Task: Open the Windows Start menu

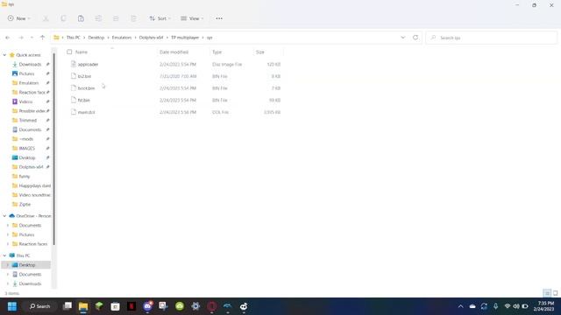Action: 12,306
